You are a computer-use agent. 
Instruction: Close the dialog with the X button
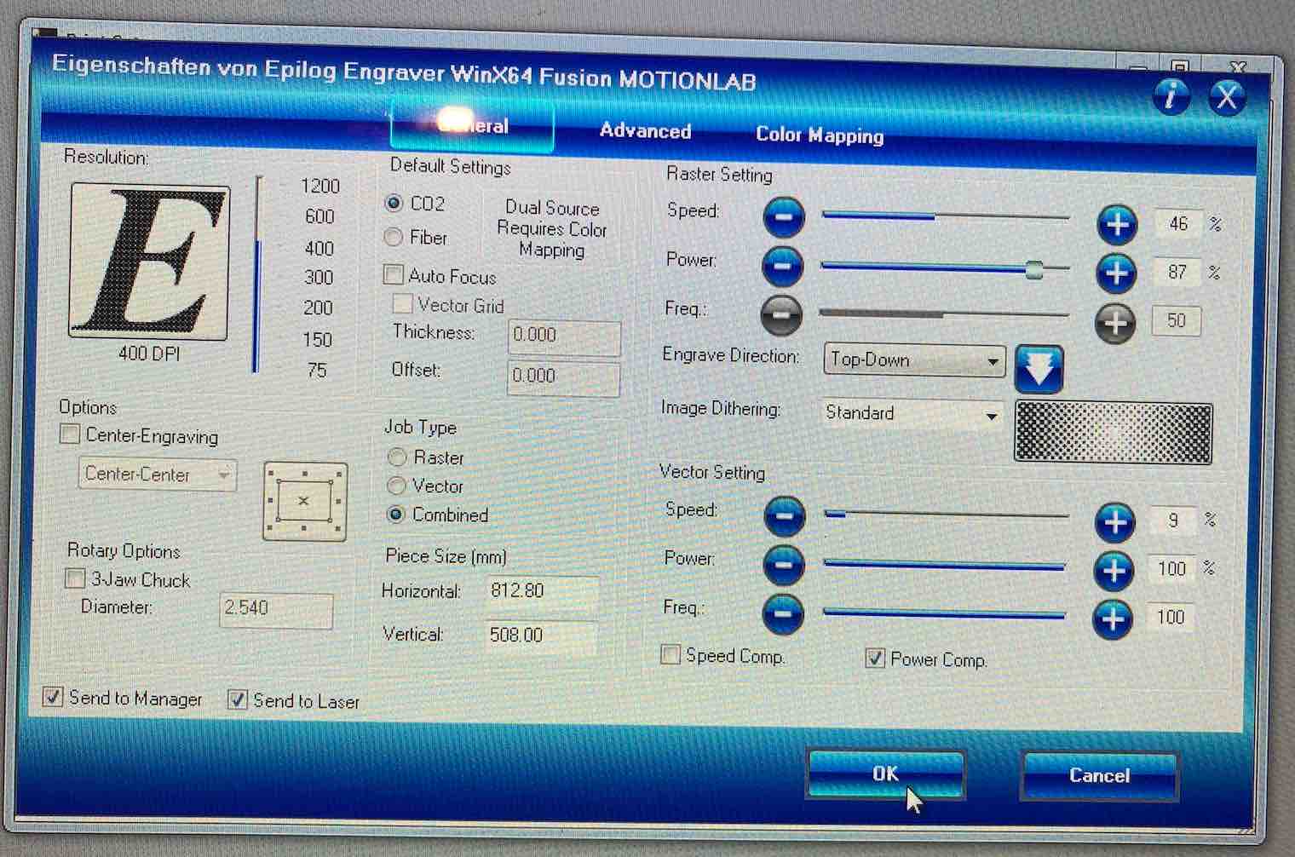click(1227, 97)
